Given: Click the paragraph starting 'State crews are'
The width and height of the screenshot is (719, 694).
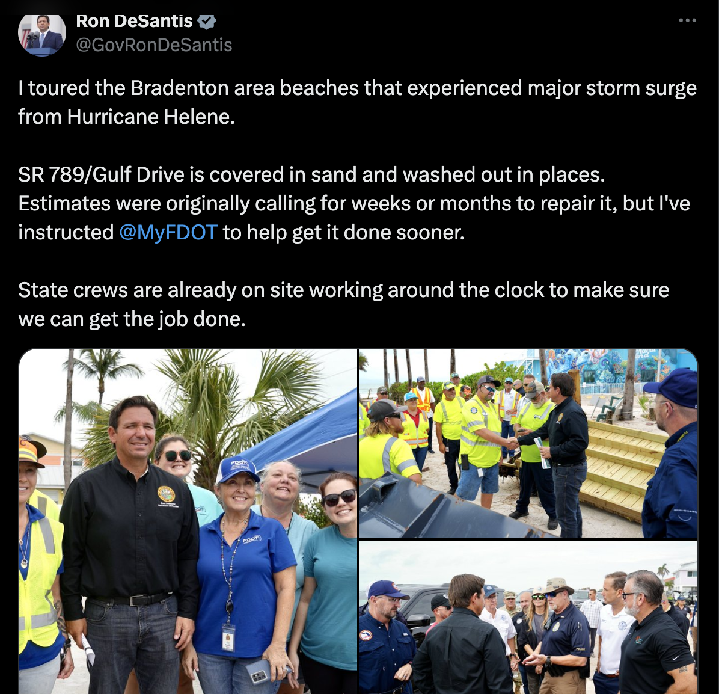Looking at the screenshot, I should click(343, 304).
